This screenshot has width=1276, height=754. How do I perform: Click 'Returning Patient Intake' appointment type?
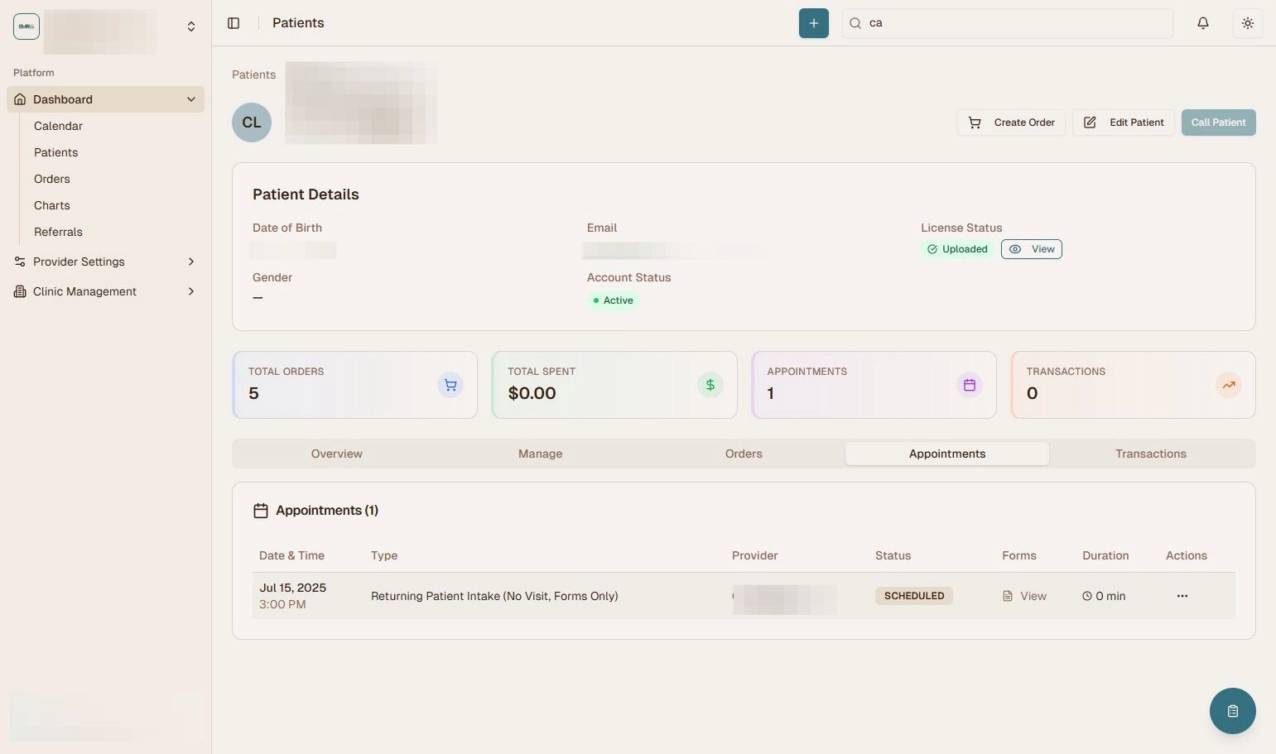pyautogui.click(x=494, y=596)
